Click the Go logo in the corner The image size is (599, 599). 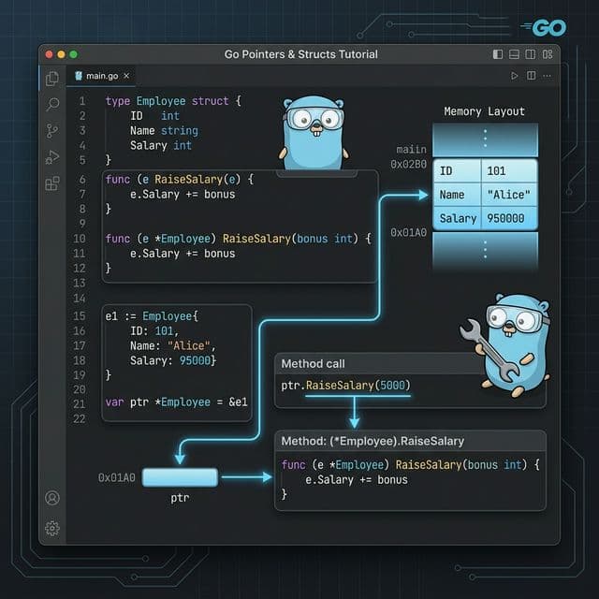tap(544, 27)
